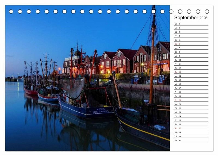Choose the Mo 7 date line
Image resolution: width=218 pixels, height=156 pixels.
pos(191,48)
